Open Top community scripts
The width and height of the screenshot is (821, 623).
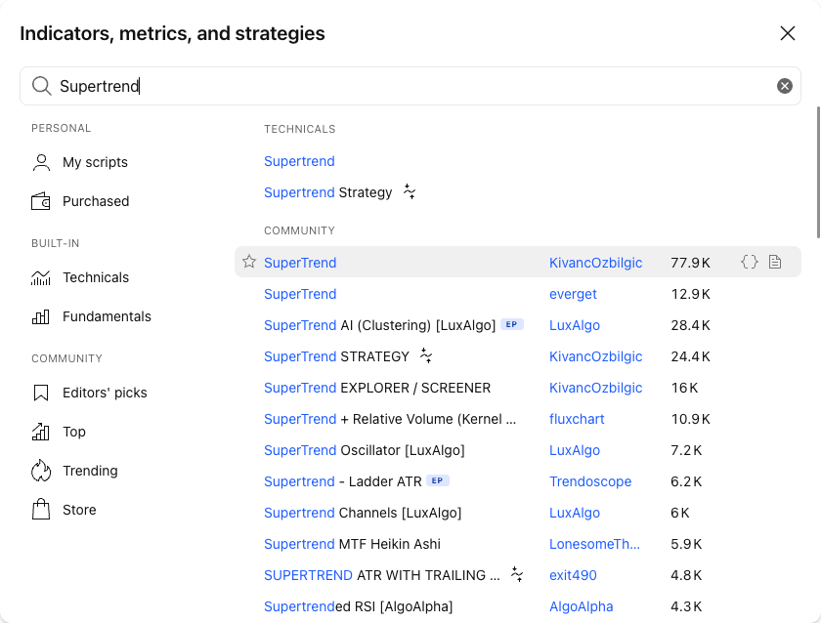click(58, 432)
